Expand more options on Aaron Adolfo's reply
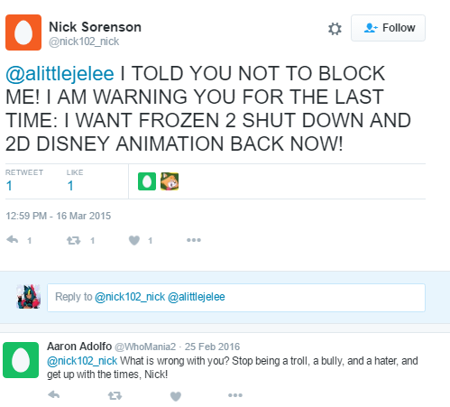 235,395
